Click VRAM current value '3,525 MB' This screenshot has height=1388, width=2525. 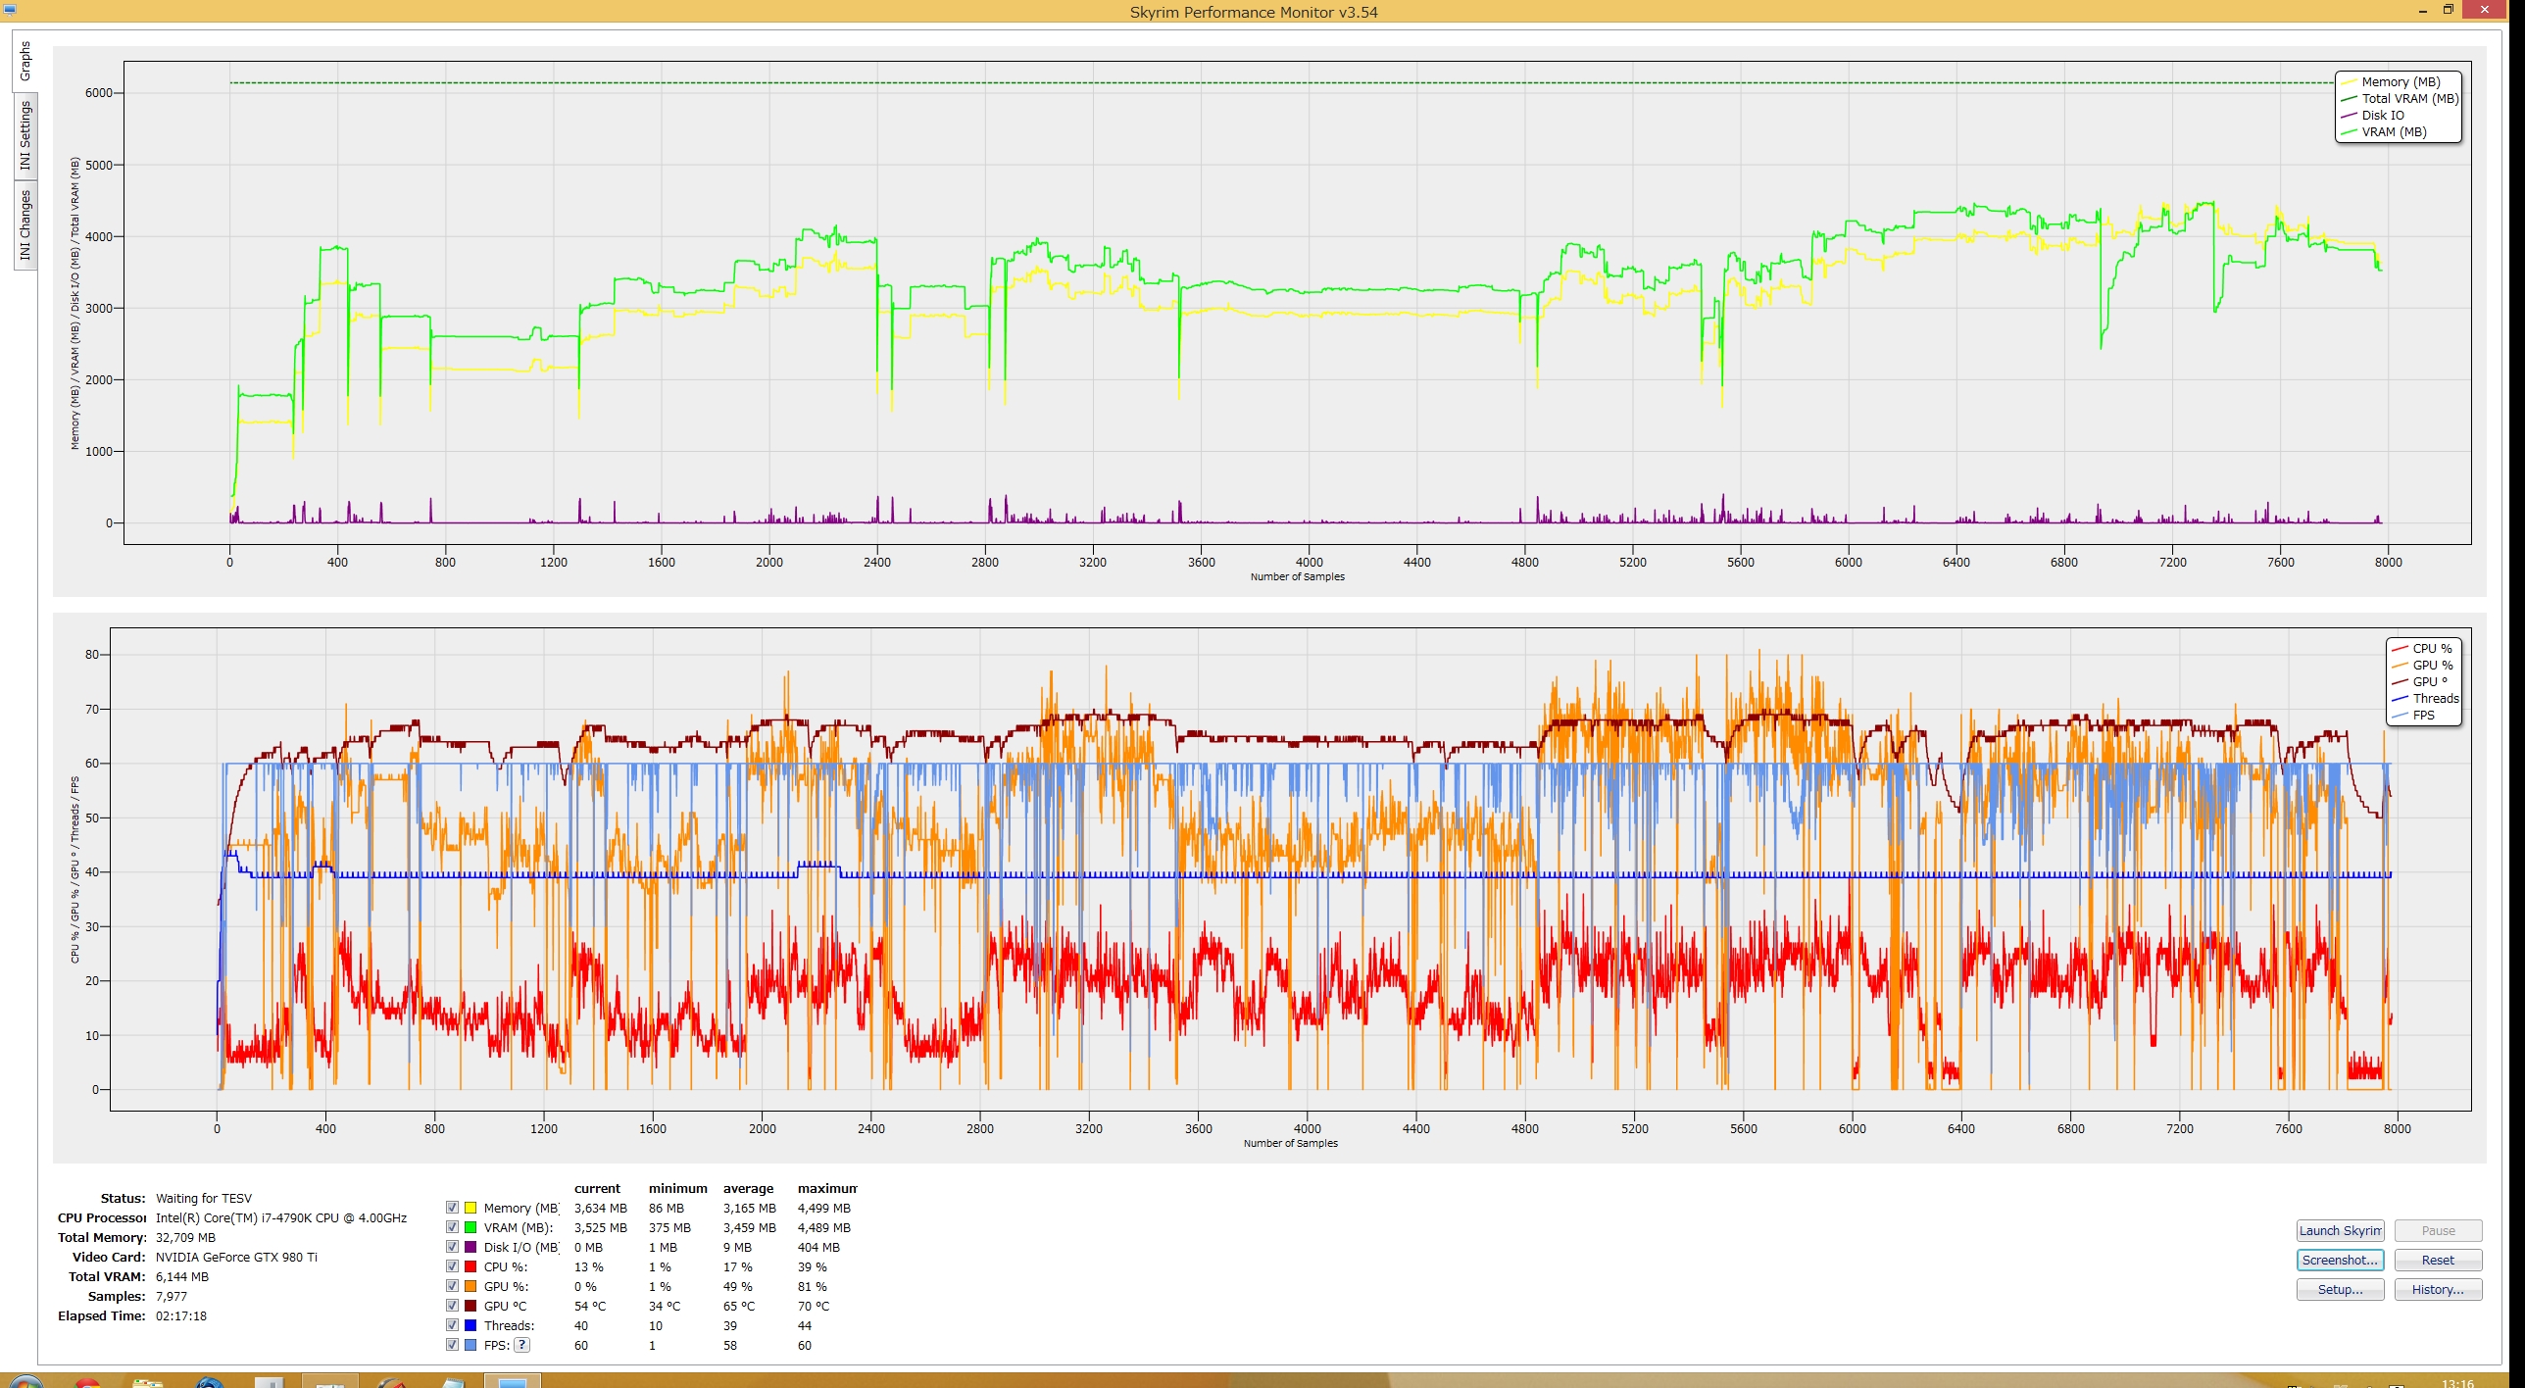(601, 1228)
